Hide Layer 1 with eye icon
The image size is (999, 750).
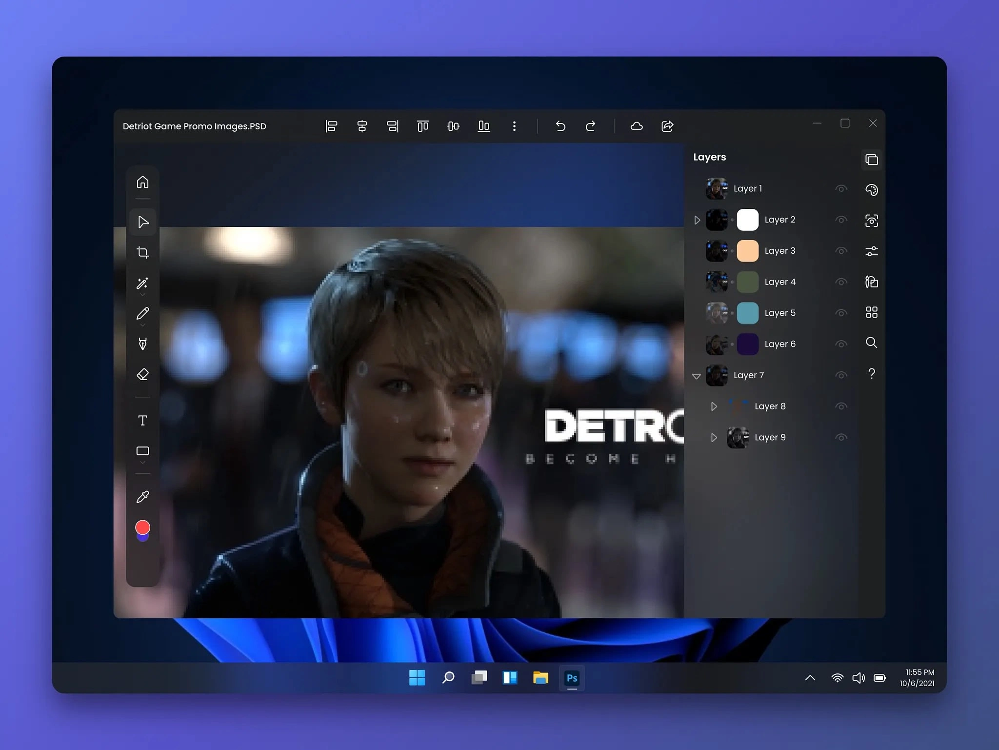[x=841, y=188]
